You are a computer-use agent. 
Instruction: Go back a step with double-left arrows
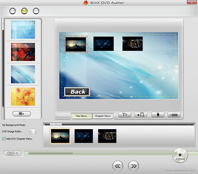coord(118,166)
